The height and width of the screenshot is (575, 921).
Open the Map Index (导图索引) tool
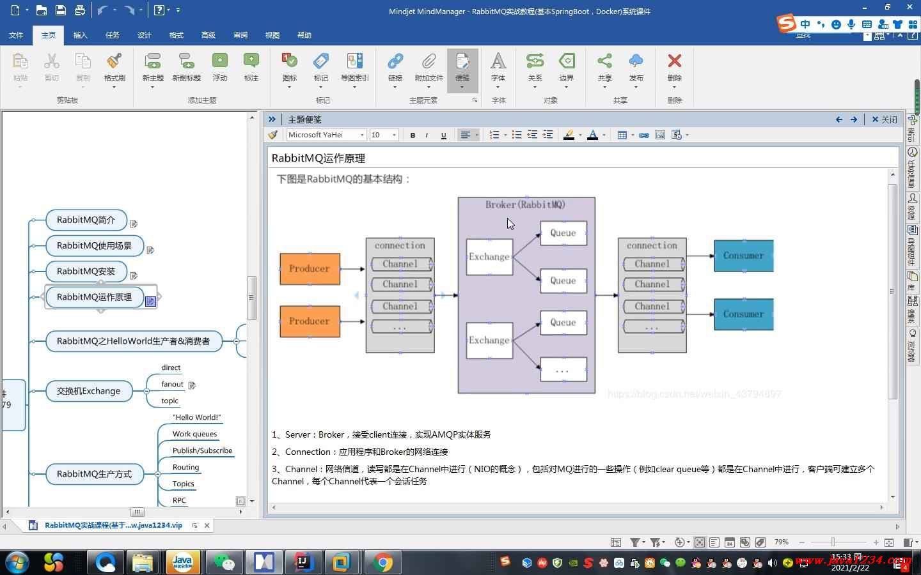[354, 61]
